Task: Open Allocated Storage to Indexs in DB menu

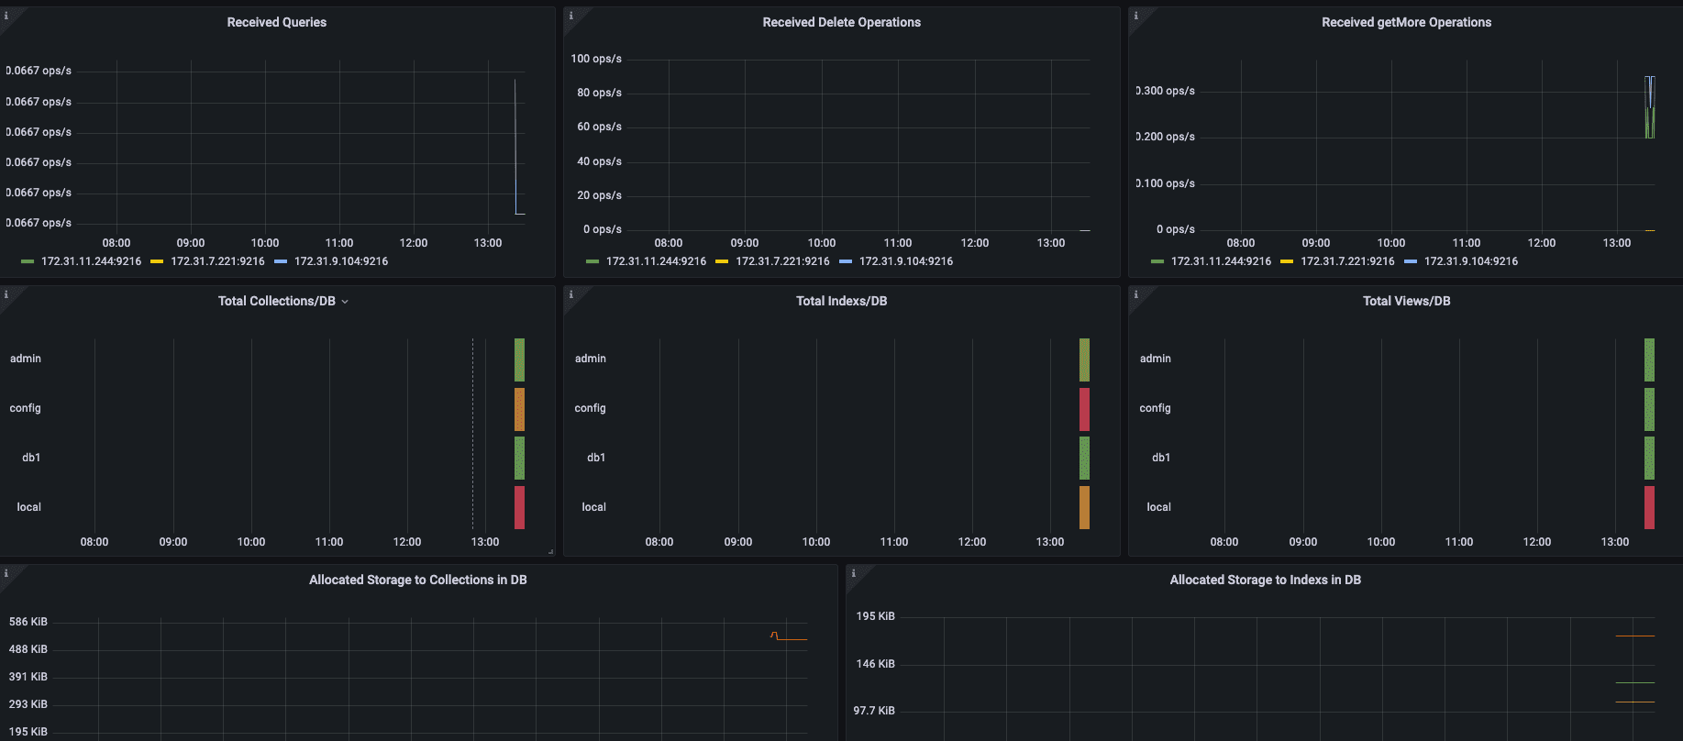Action: (x=1265, y=580)
